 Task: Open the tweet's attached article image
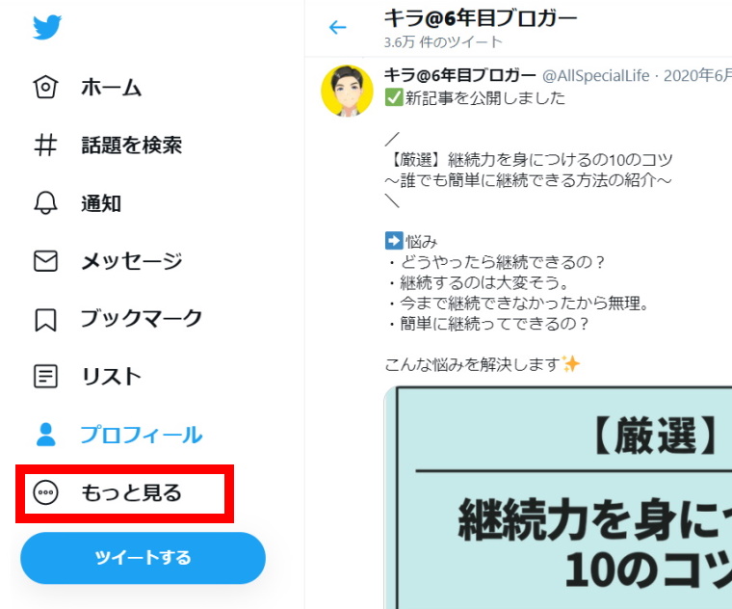[x=558, y=497]
